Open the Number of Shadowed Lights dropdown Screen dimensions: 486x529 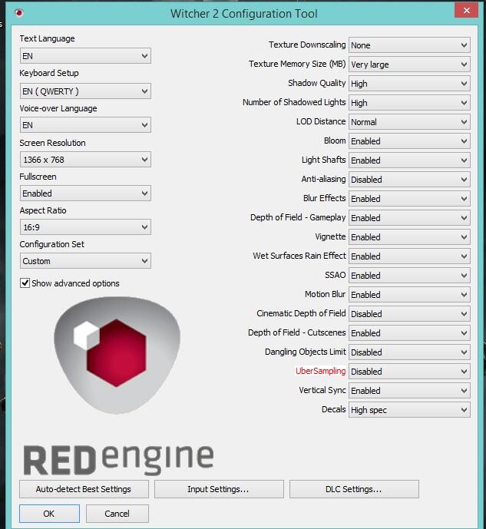[409, 103]
